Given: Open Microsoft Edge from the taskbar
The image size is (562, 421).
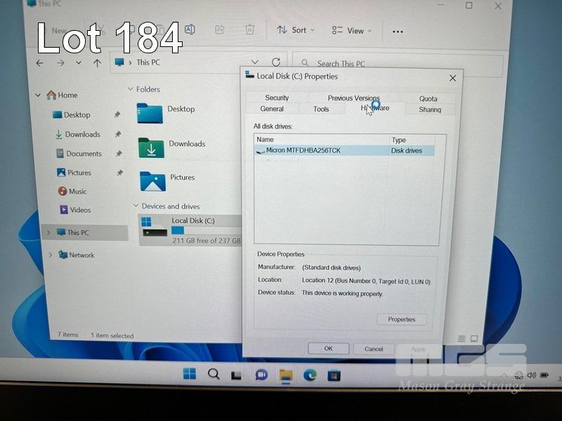Looking at the screenshot, I should [310, 375].
